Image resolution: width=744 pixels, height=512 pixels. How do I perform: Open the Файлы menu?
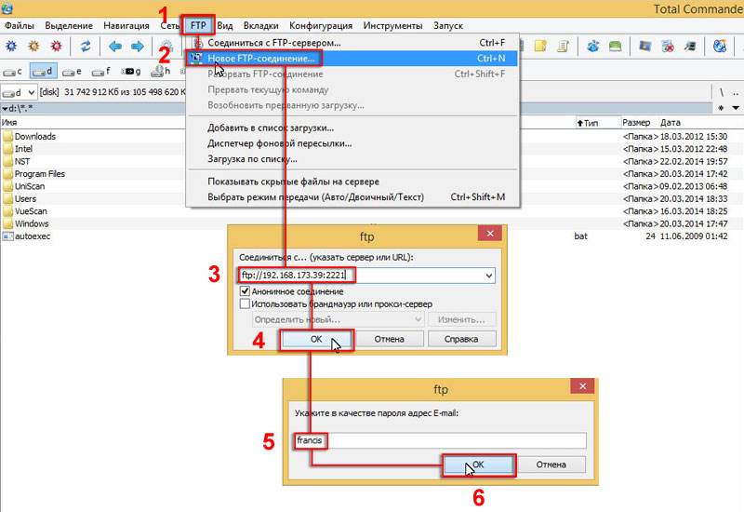20,26
